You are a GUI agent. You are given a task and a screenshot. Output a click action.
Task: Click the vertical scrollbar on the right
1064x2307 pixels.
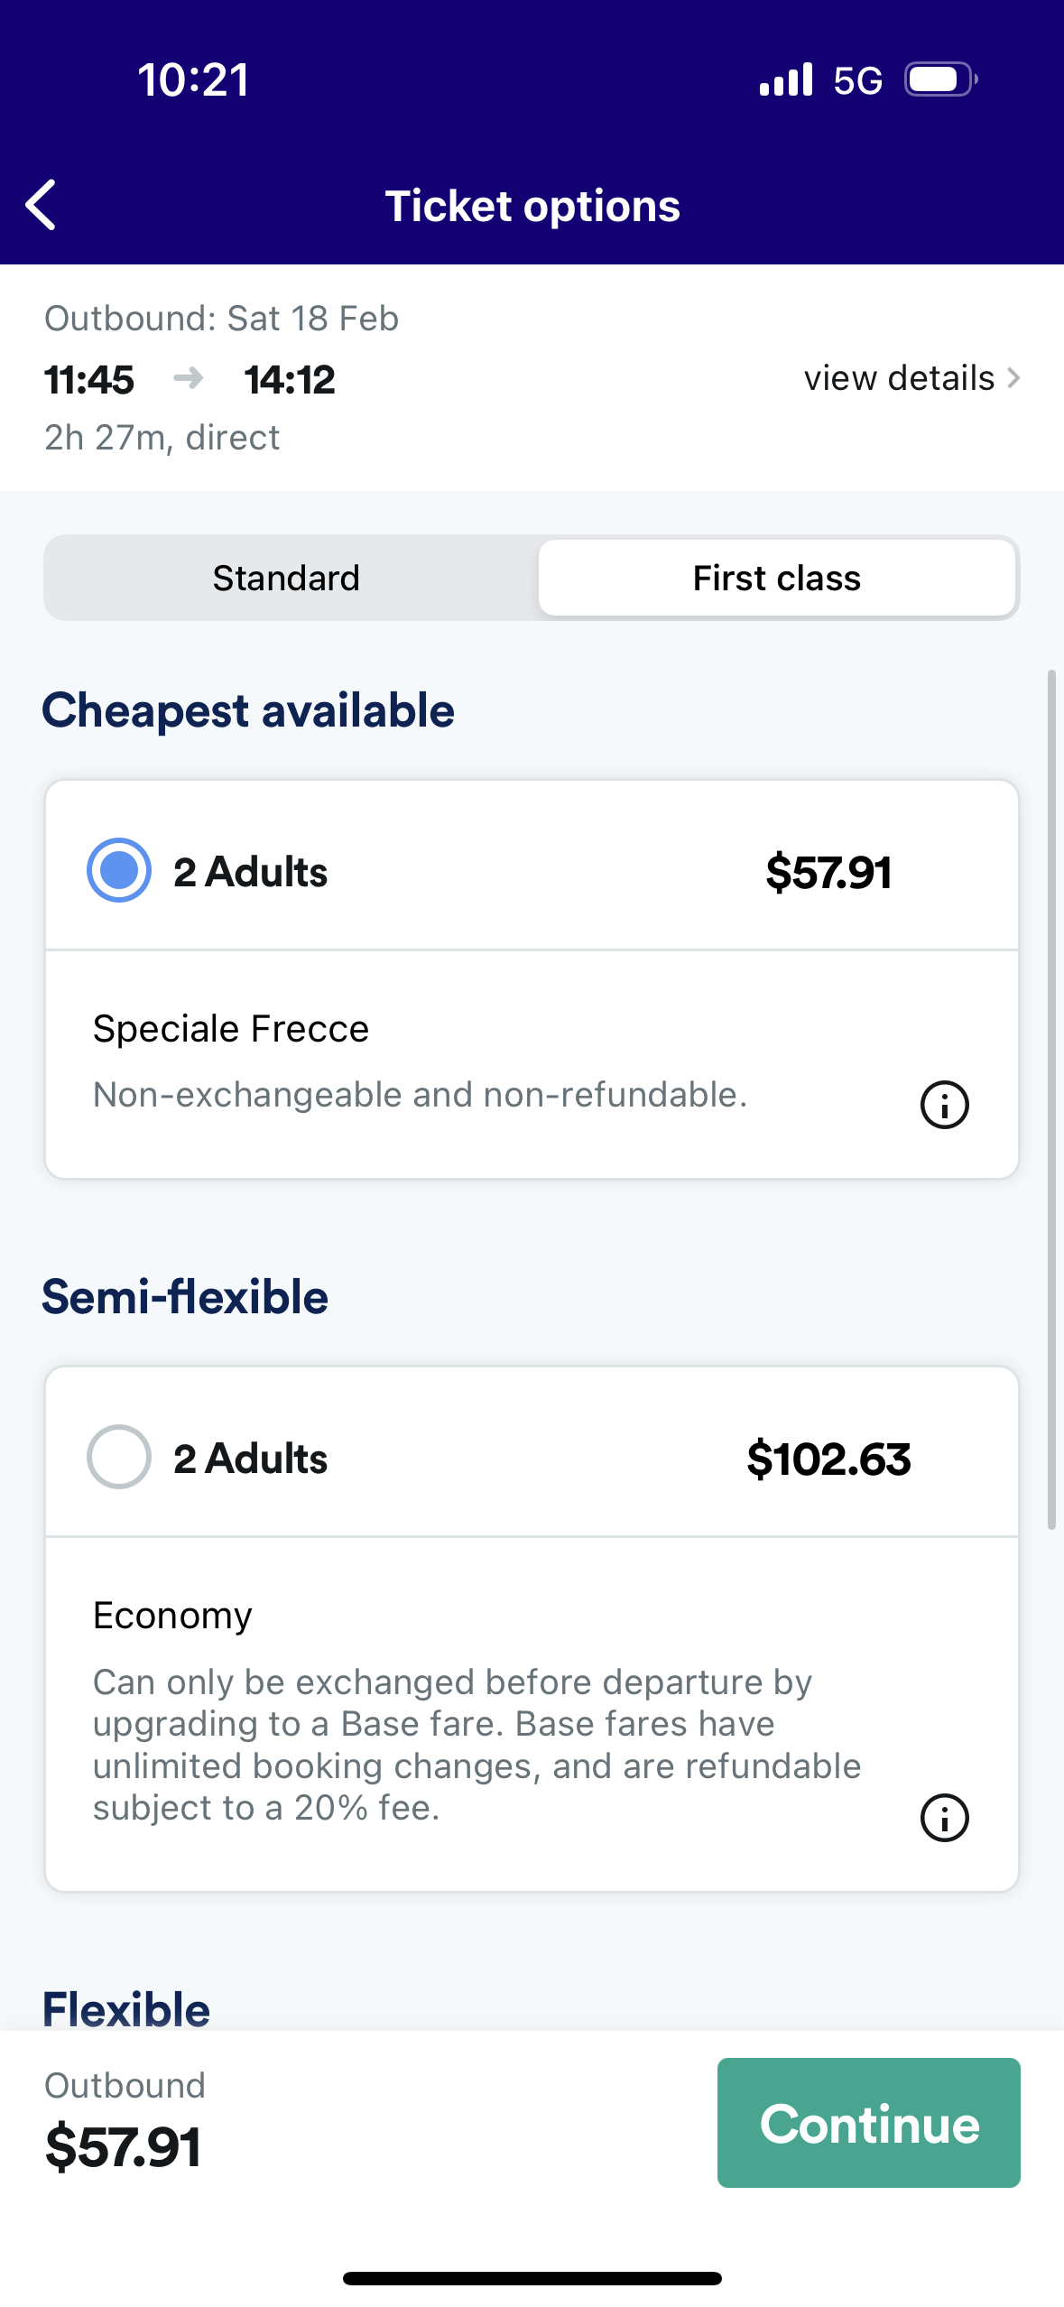coord(1051,1099)
